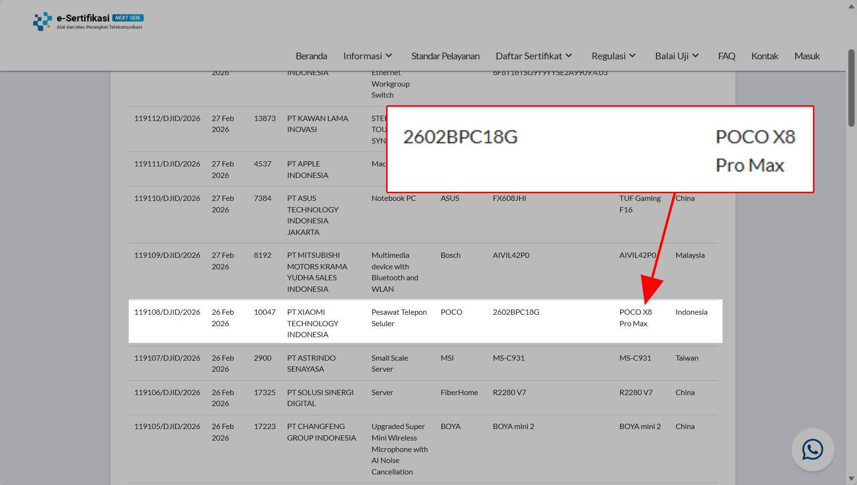Select certificate number 119106/DJID/2026
The height and width of the screenshot is (485, 857).
click(167, 392)
